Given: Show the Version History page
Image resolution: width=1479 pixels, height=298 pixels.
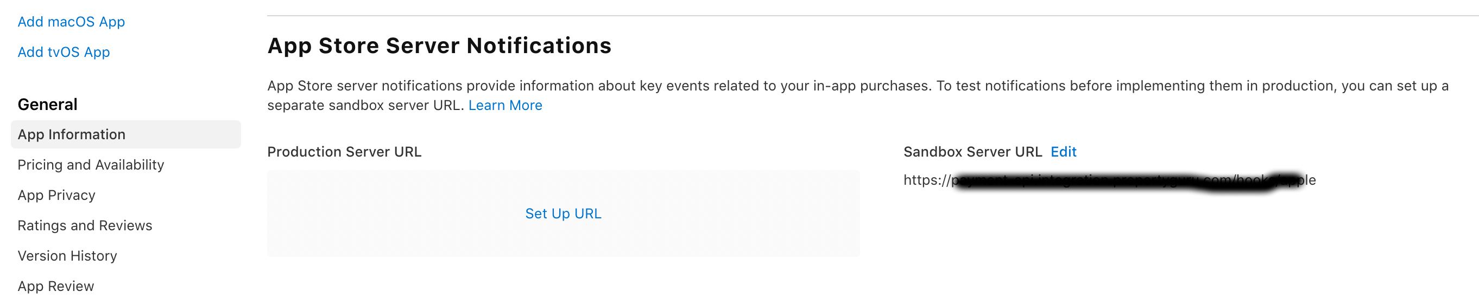Looking at the screenshot, I should pos(67,256).
